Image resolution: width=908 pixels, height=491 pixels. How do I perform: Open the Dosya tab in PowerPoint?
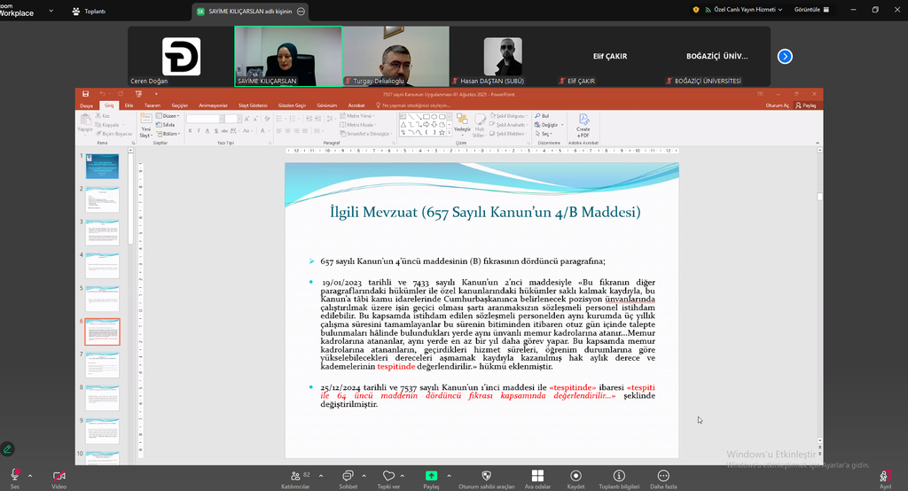[86, 105]
